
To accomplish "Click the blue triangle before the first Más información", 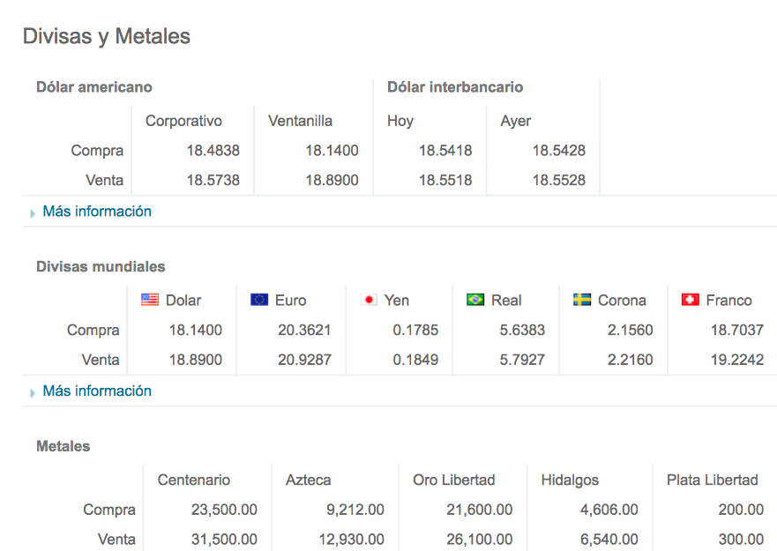I will [31, 212].
